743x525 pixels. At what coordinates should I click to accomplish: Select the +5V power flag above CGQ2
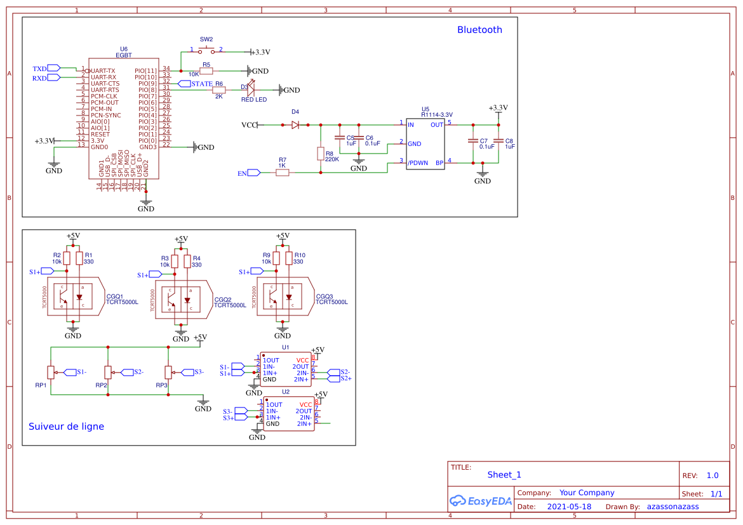coord(180,240)
